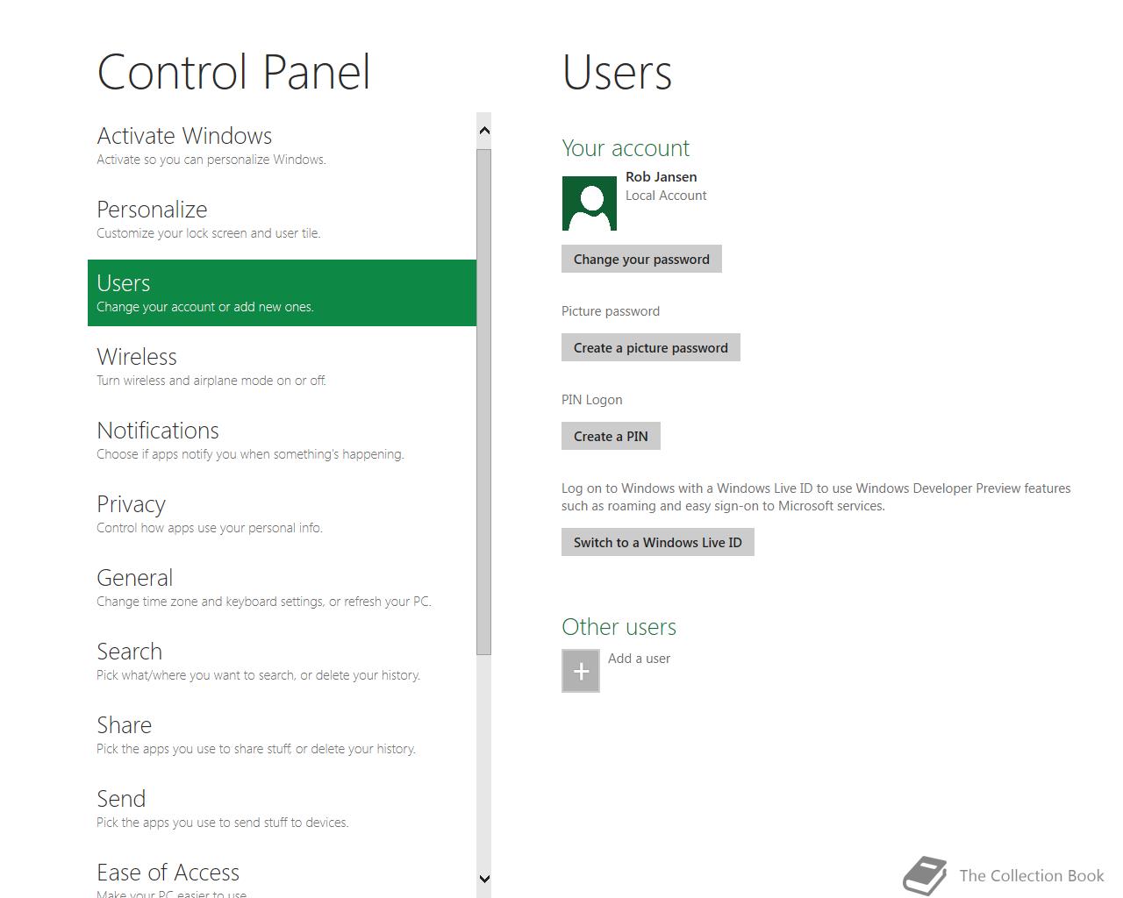The width and height of the screenshot is (1123, 898).
Task: Click the Add a user plus icon
Action: [581, 671]
